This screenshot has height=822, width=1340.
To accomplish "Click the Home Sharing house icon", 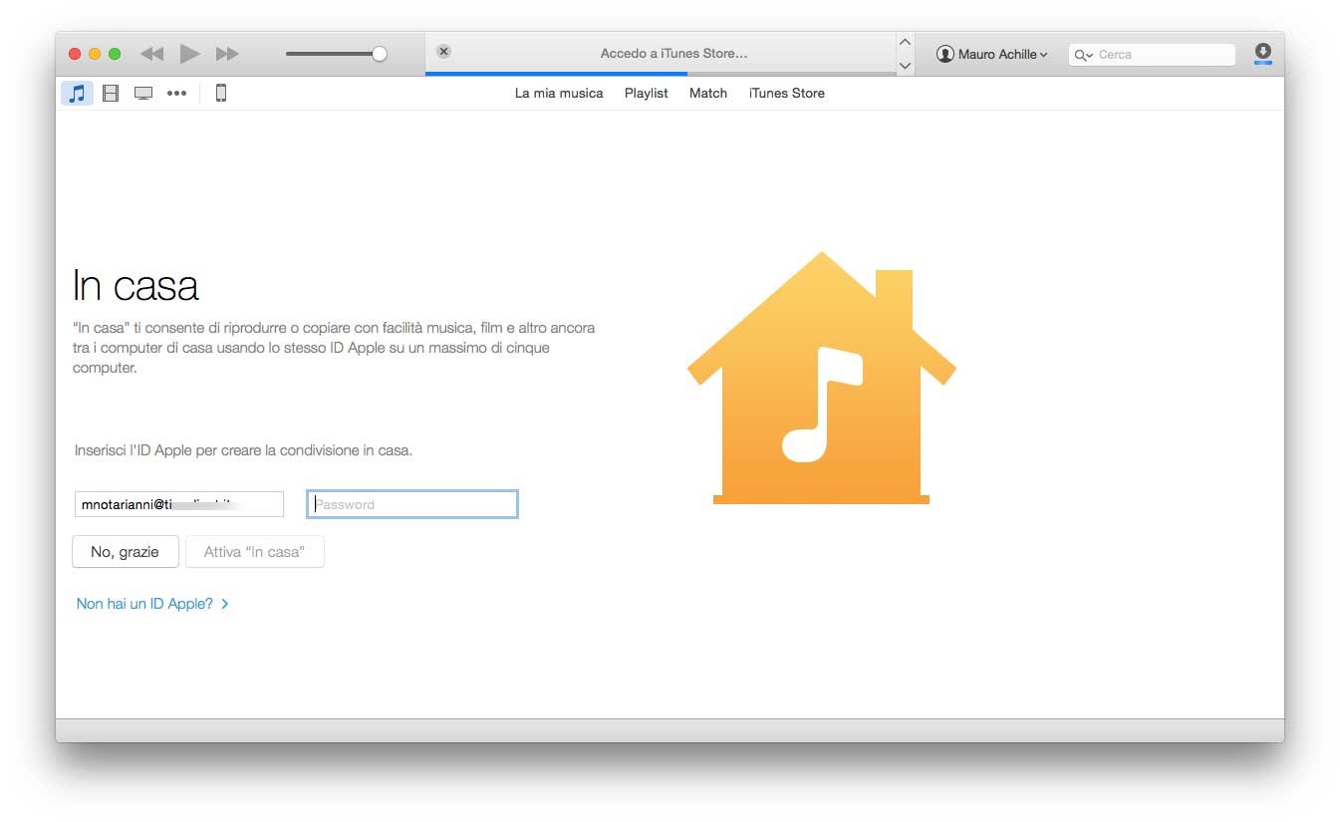I will pos(822,378).
